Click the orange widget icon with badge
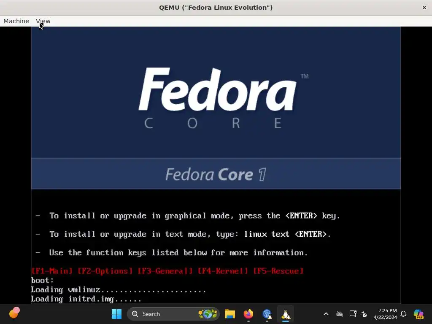 tap(14, 313)
